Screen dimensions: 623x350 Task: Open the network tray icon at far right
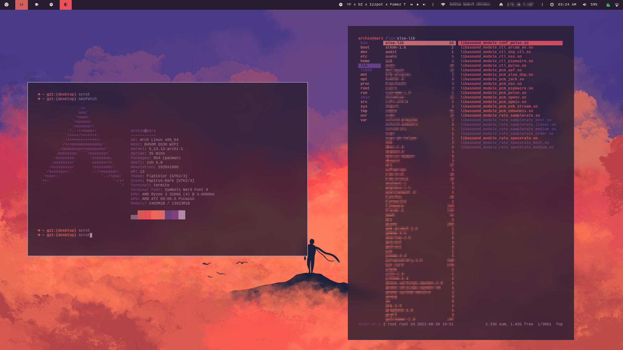pos(617,5)
